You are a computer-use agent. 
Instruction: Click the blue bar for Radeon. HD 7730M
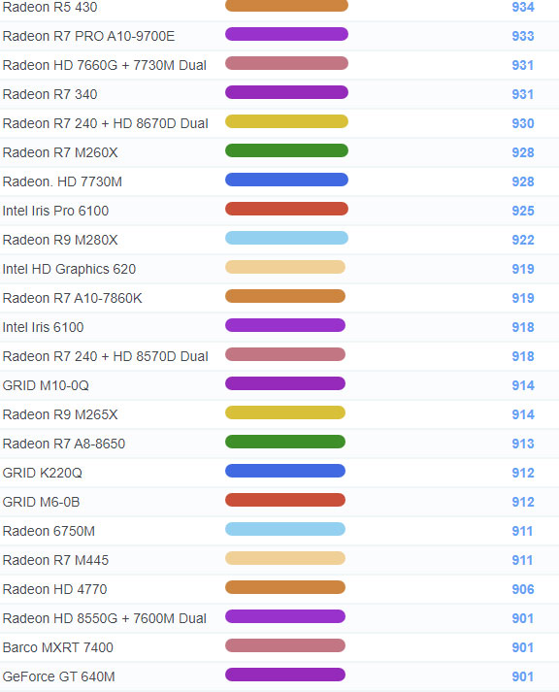click(x=287, y=180)
